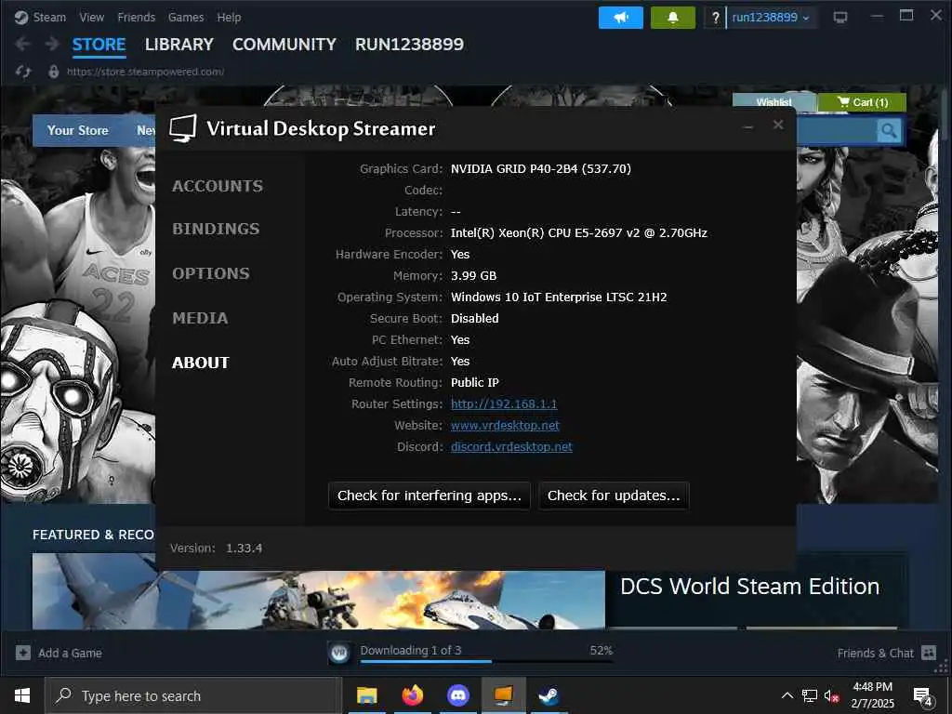Click the Downloading 1 of 3 progress bar

[x=486, y=661]
